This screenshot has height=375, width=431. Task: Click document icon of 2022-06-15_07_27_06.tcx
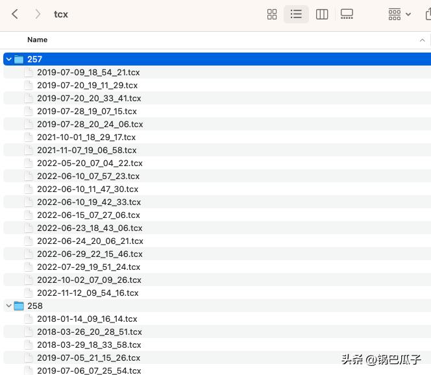coord(29,215)
